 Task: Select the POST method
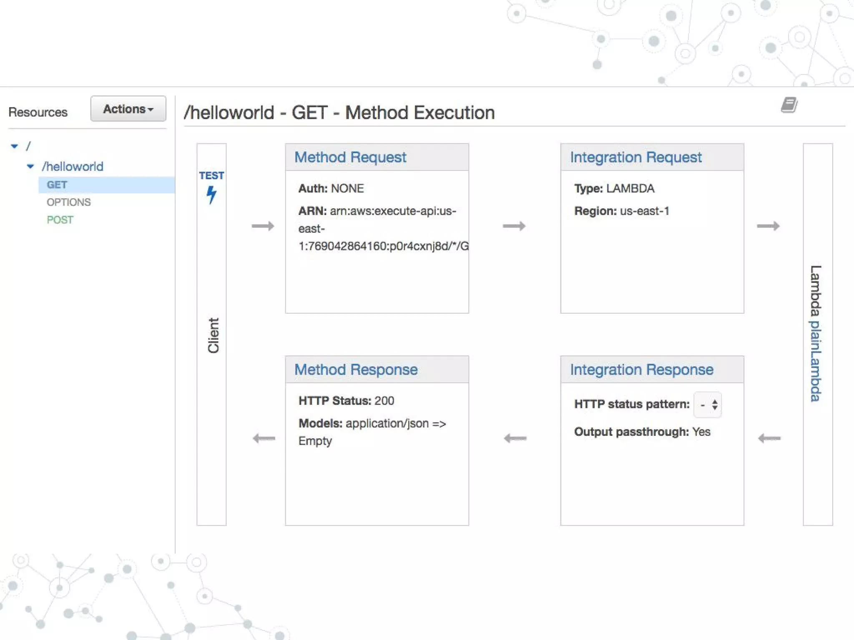[x=60, y=220]
